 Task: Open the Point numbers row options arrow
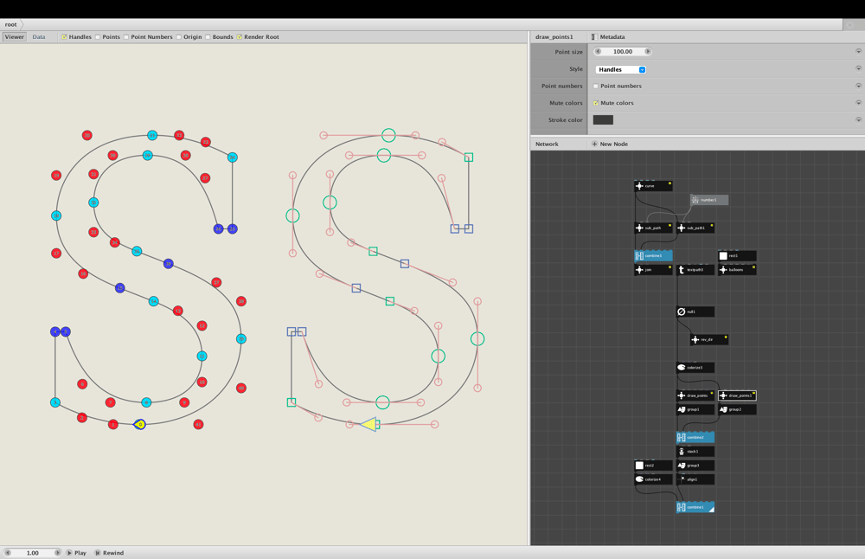point(858,86)
